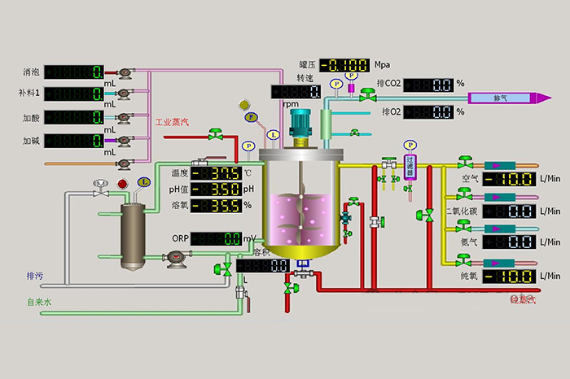Open the 空气 air inlet valve
Screen dimensions: 570x379
point(464,163)
